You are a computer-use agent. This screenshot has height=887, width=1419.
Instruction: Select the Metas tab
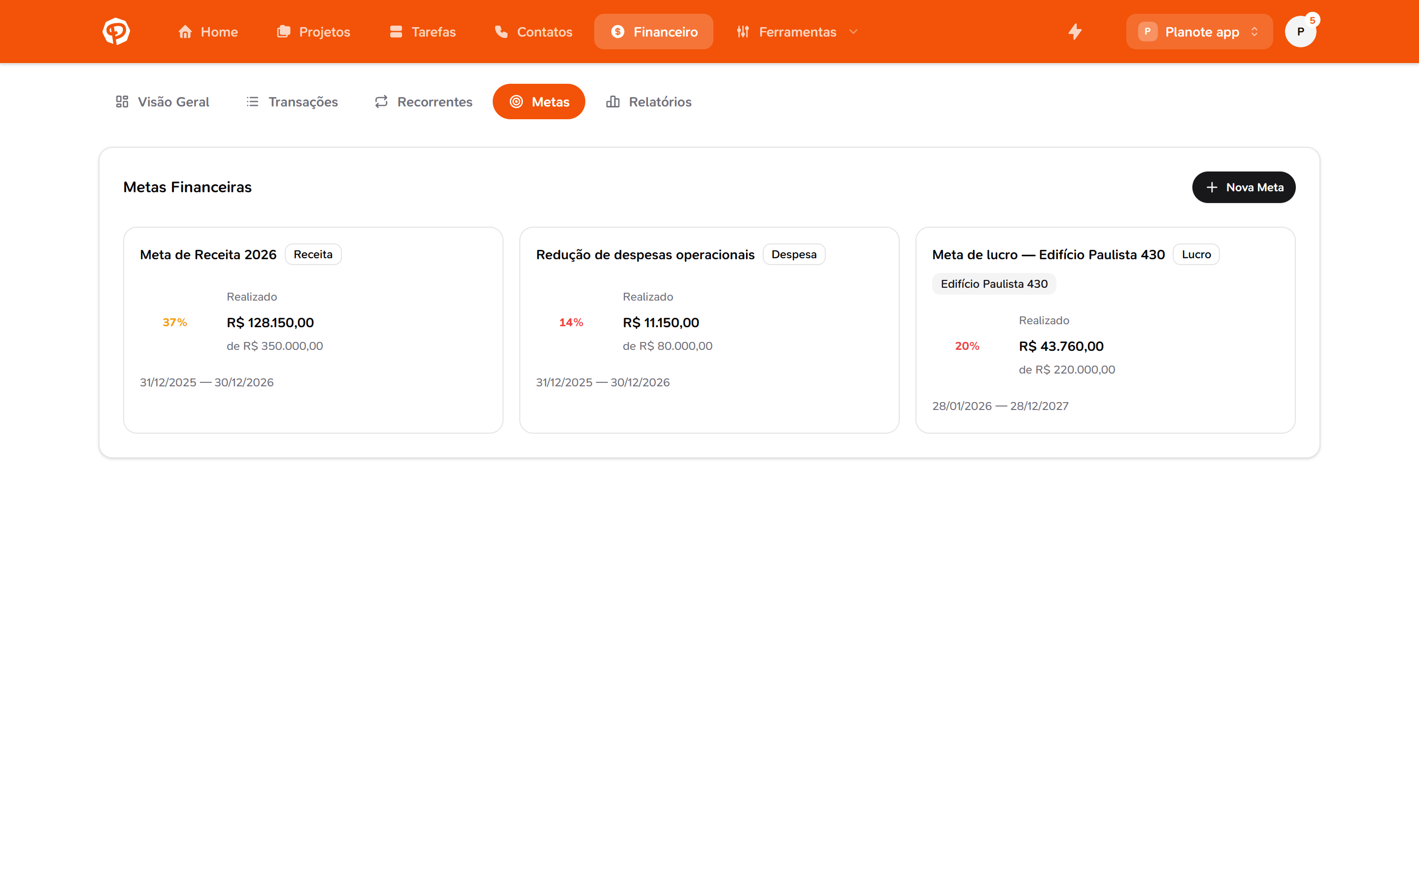(x=539, y=102)
